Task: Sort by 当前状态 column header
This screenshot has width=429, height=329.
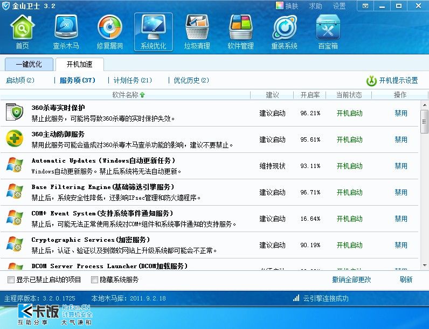Action: click(x=349, y=95)
